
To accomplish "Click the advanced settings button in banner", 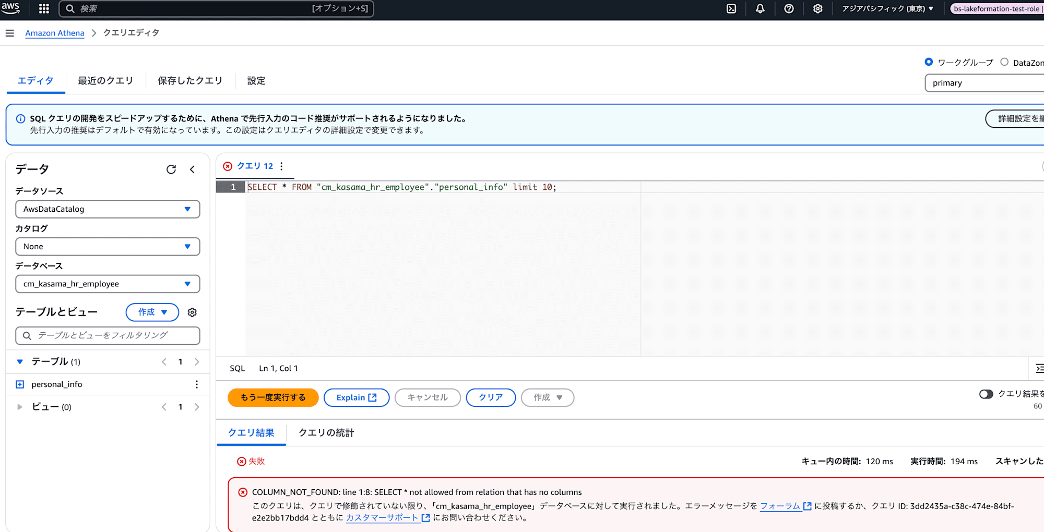I will coord(1014,119).
